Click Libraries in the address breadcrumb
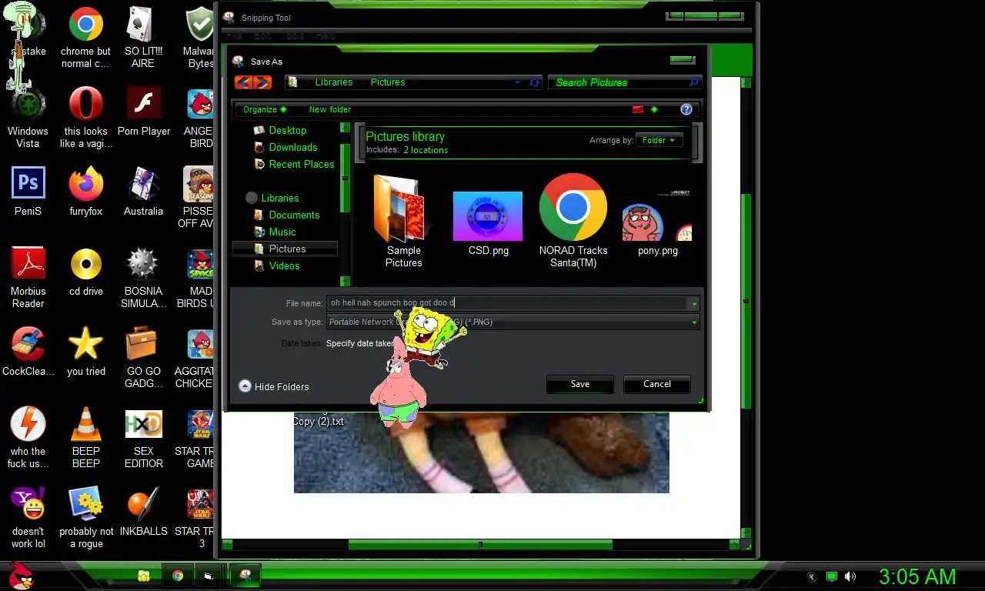 point(334,82)
